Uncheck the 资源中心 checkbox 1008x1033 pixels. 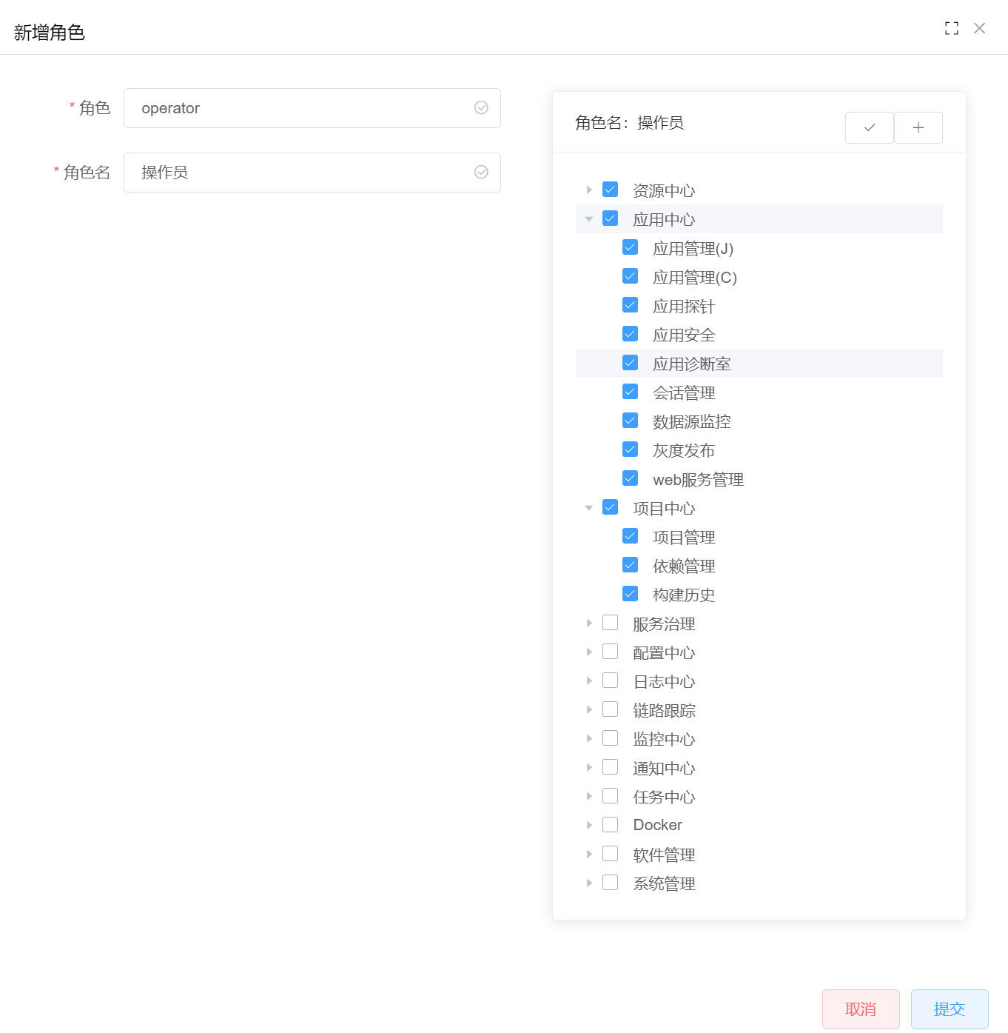coord(610,190)
